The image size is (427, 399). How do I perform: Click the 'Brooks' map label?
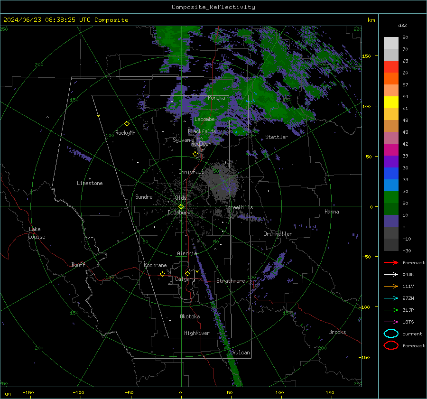[x=337, y=332]
